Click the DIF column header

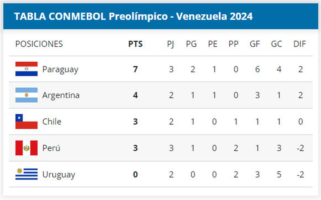click(x=300, y=44)
